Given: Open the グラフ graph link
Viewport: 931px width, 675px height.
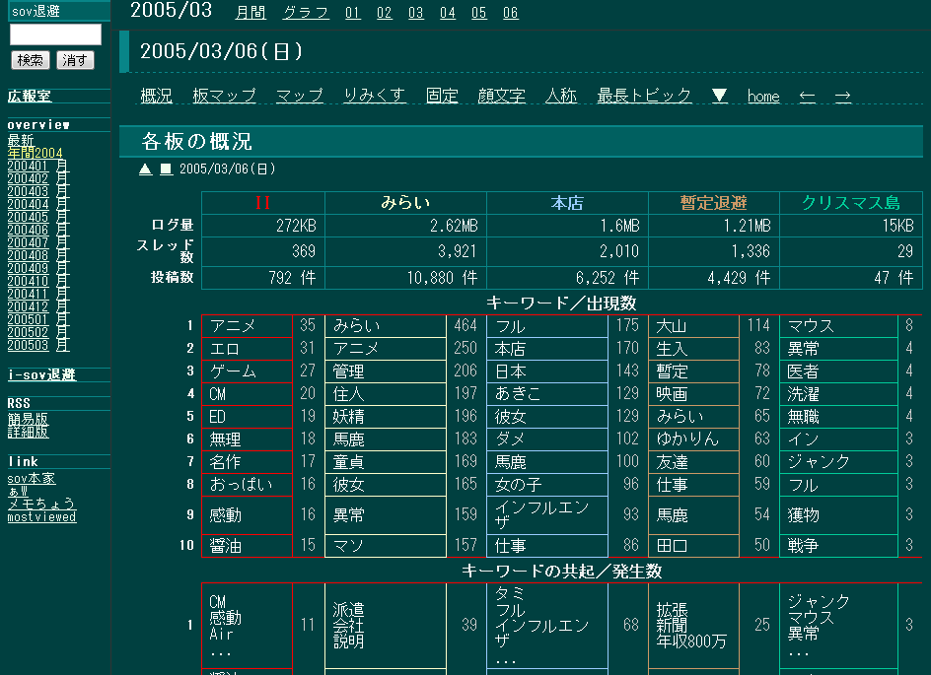Looking at the screenshot, I should (x=306, y=13).
